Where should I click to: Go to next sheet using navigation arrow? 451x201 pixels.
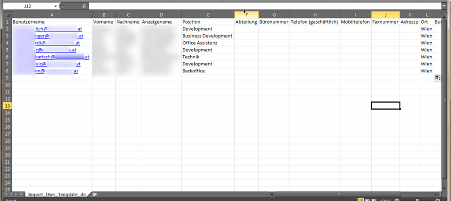[x=16, y=194]
